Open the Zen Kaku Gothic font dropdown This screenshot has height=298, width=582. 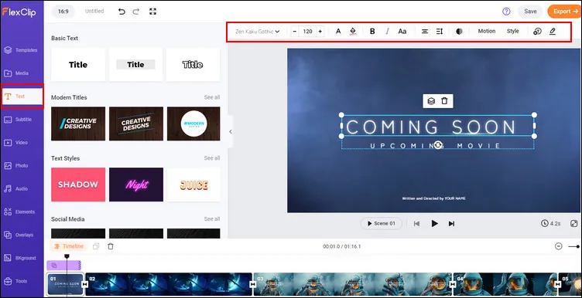click(257, 32)
